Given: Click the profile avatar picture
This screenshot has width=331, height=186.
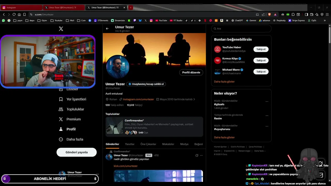Looking at the screenshot, I should pyautogui.click(x=118, y=66).
